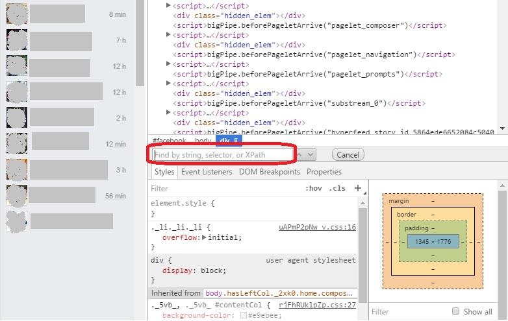Click the 1345 × 1776 content box
508x321 pixels.
433,242
